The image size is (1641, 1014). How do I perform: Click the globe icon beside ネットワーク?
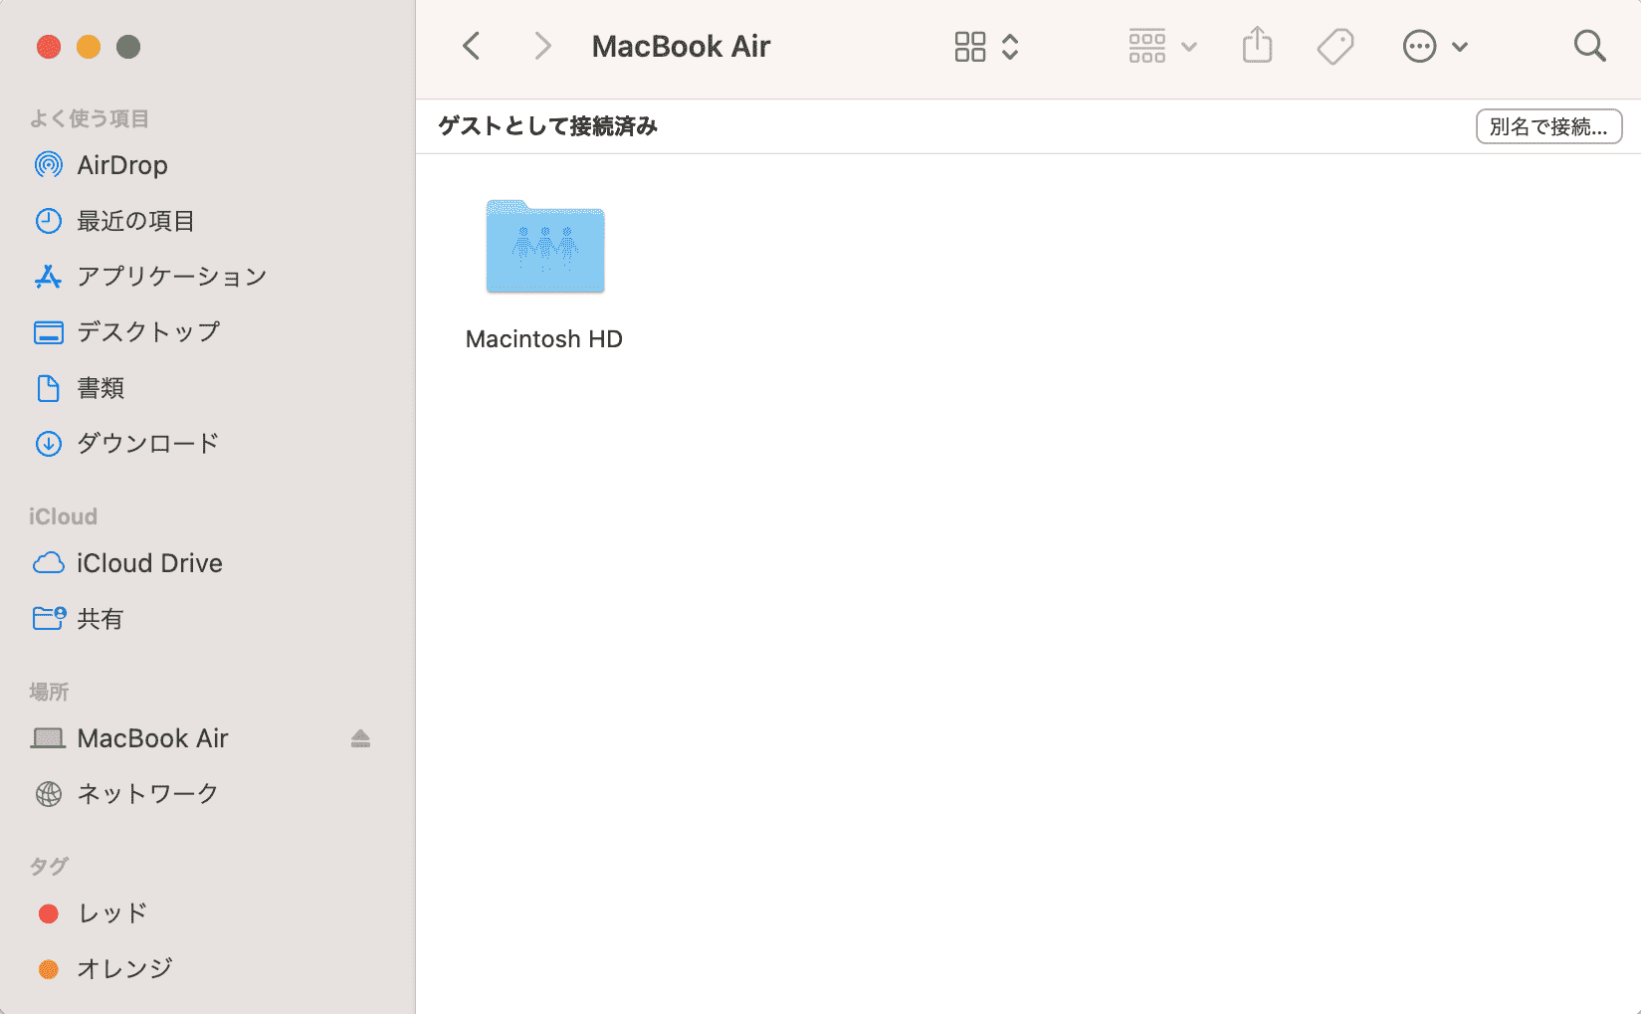(48, 794)
